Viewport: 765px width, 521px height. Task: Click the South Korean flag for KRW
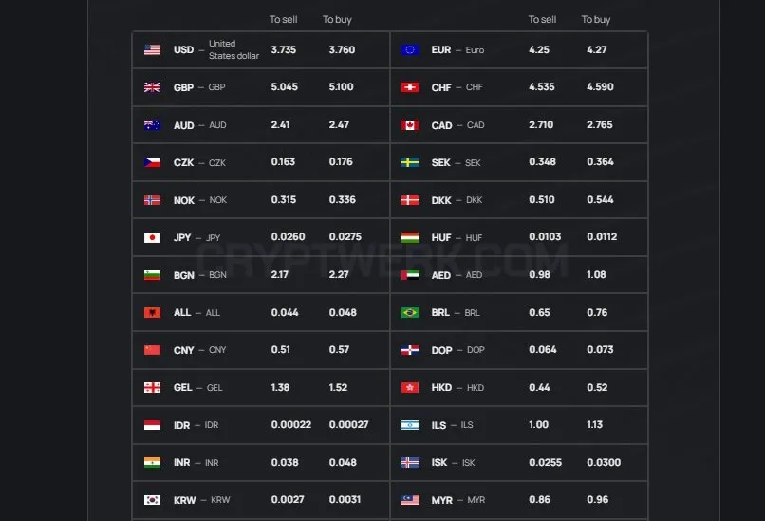click(152, 500)
